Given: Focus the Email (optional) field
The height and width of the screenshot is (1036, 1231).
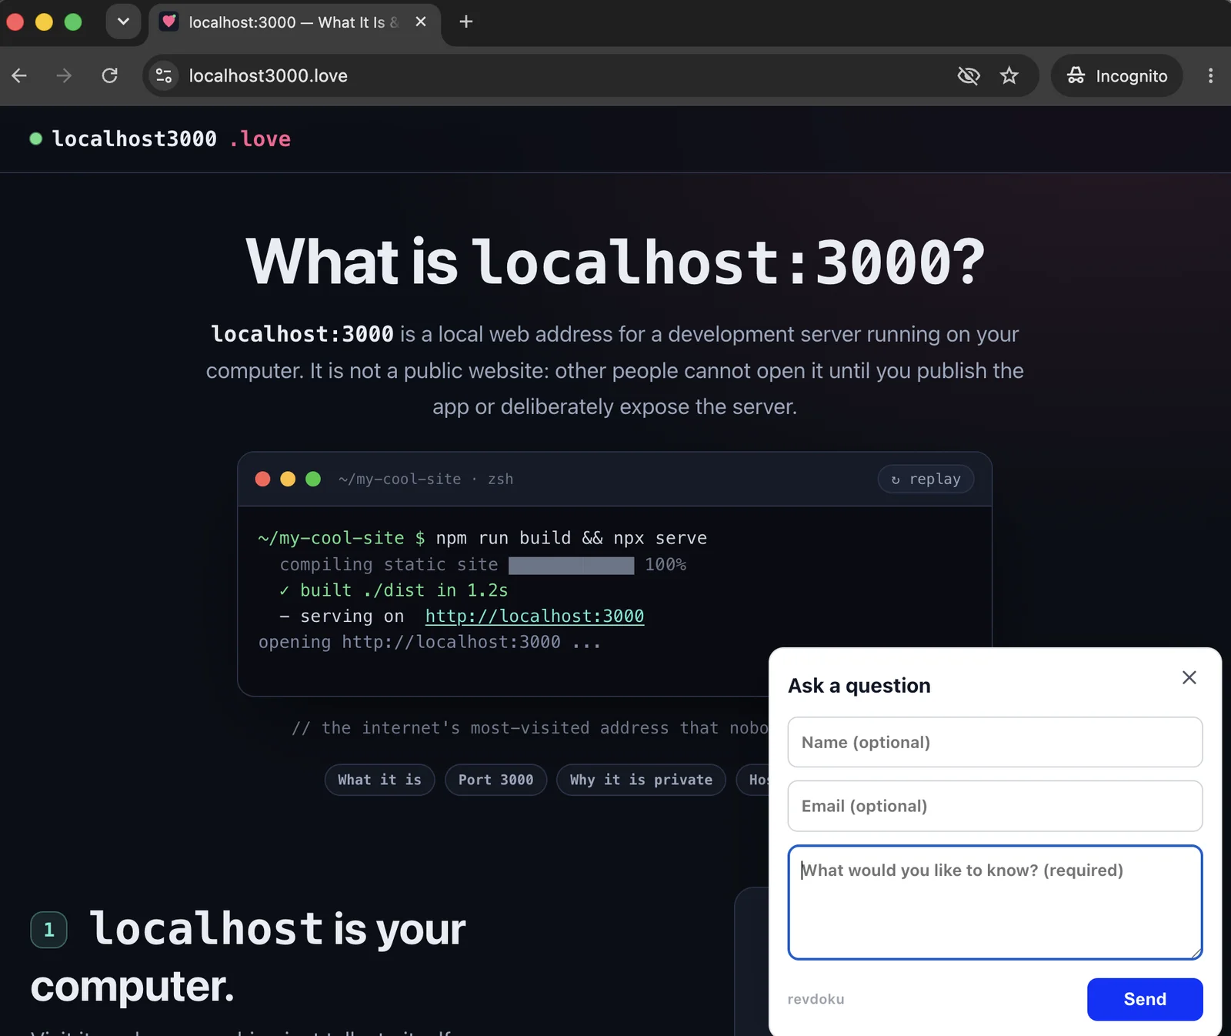Looking at the screenshot, I should [x=995, y=806].
